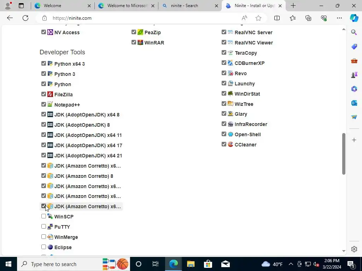Refresh the Ninite page

click(x=25, y=18)
